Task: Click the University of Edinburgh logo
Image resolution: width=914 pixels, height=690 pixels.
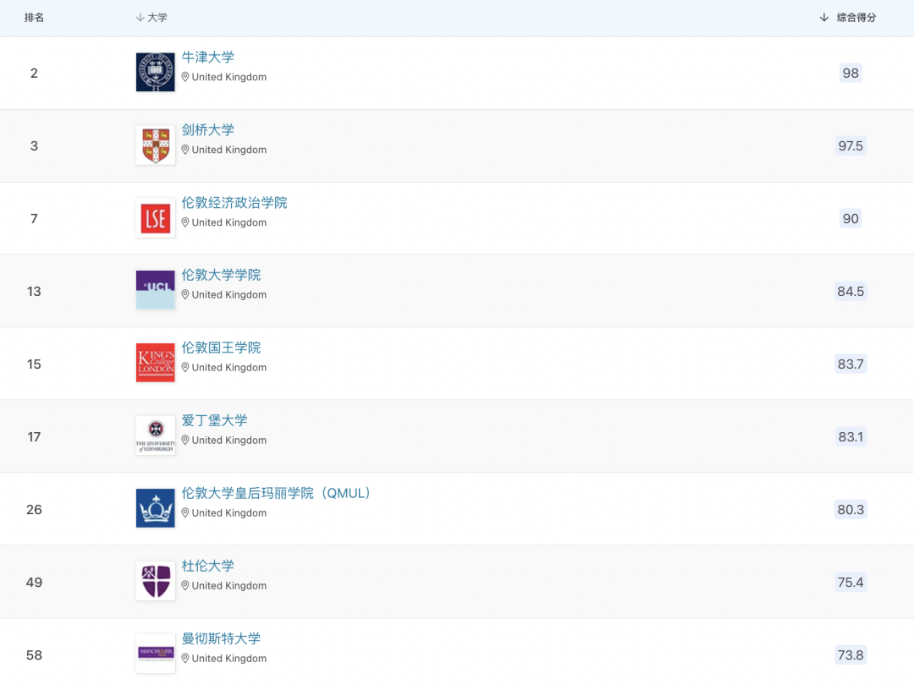Action: pos(155,435)
